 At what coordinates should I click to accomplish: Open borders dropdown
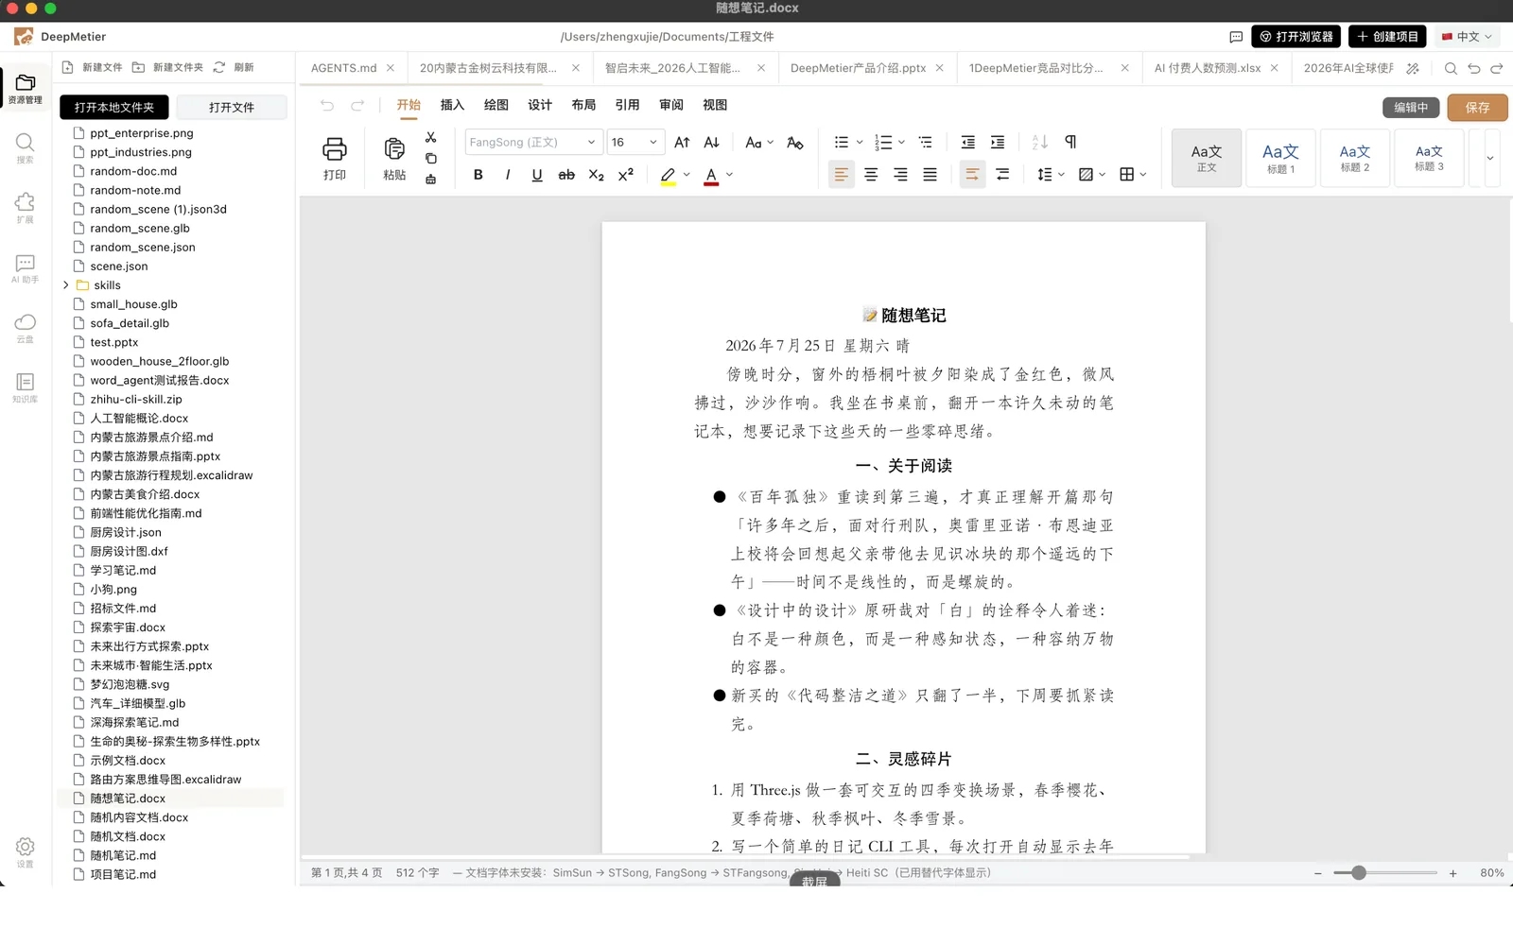pos(1133,175)
